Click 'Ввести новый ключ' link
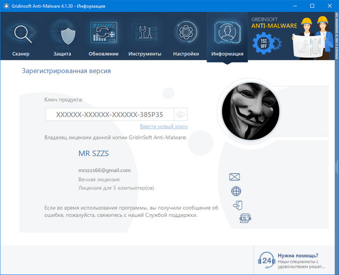 [164, 127]
